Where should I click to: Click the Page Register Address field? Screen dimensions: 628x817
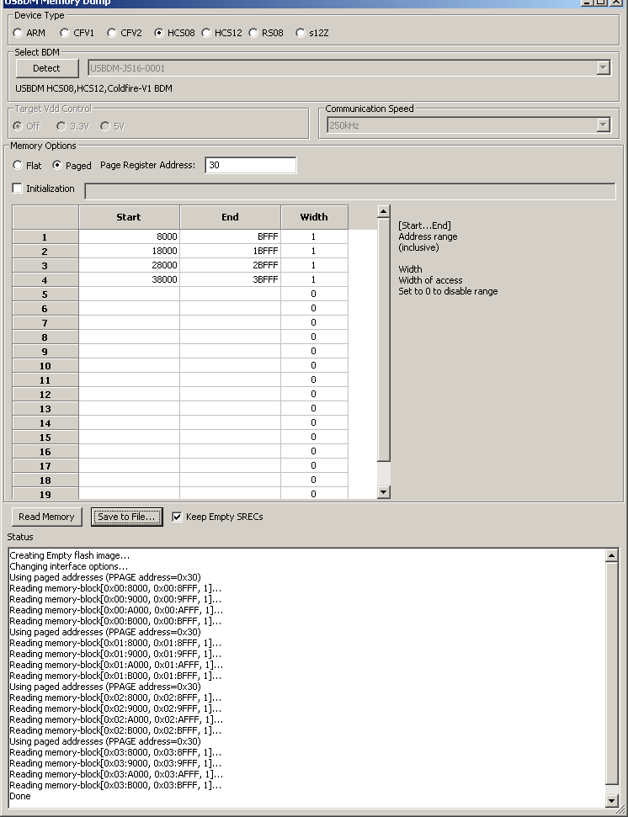251,165
